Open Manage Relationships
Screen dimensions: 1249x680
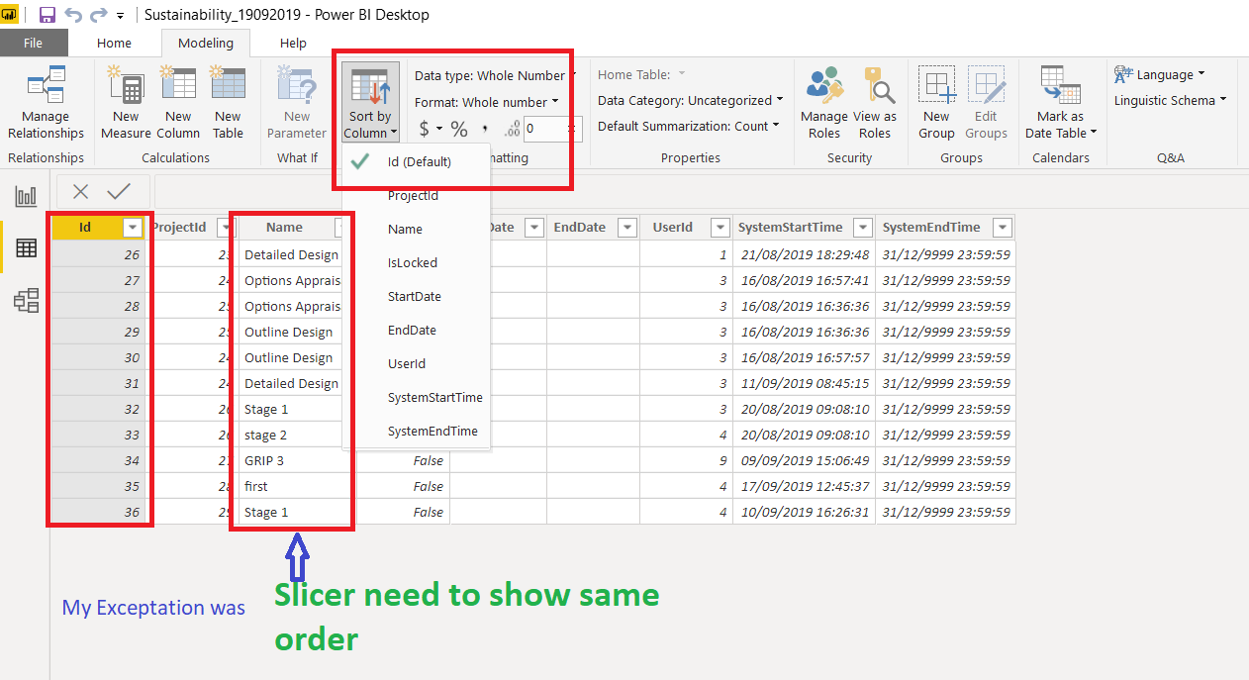47,104
